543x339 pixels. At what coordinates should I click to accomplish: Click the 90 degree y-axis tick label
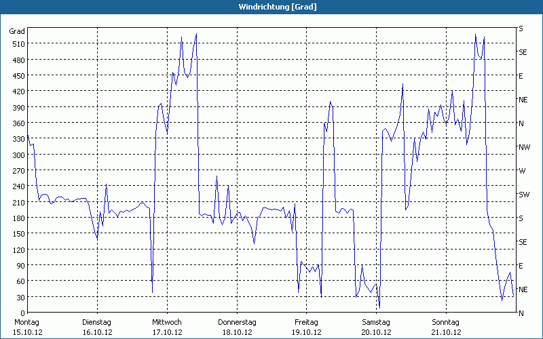(19, 266)
